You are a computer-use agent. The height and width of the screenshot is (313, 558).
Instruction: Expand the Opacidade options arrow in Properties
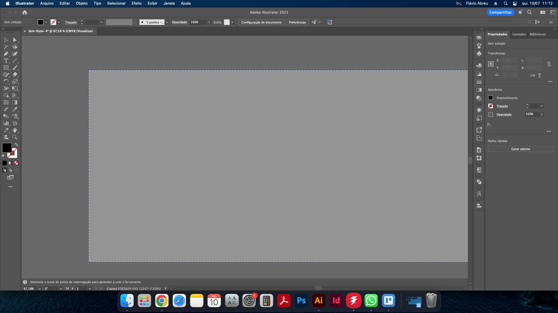(x=542, y=114)
